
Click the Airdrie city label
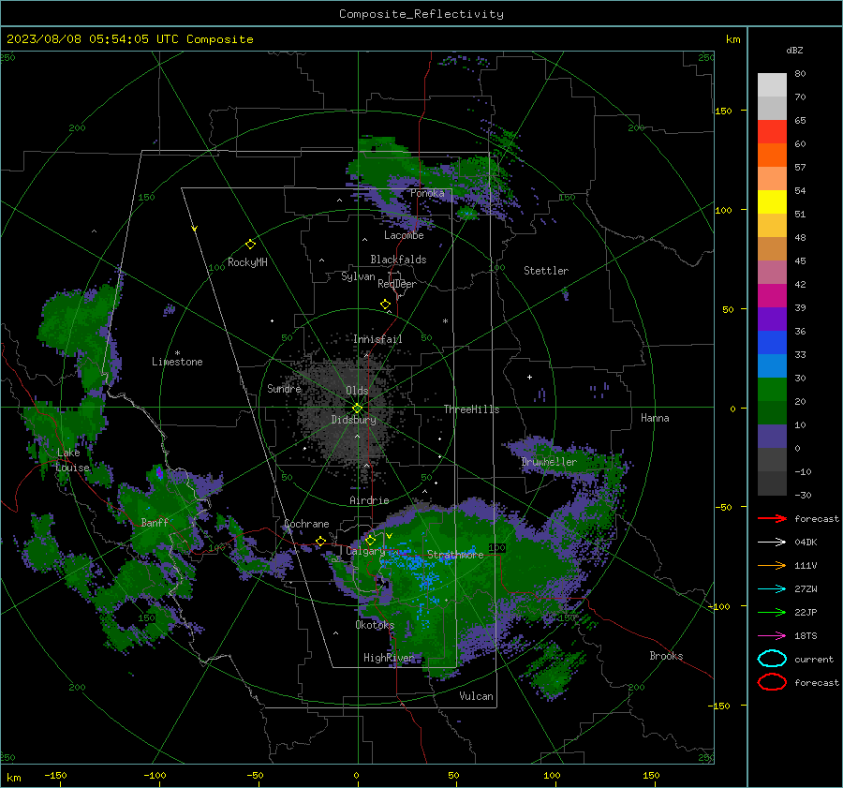[369, 500]
